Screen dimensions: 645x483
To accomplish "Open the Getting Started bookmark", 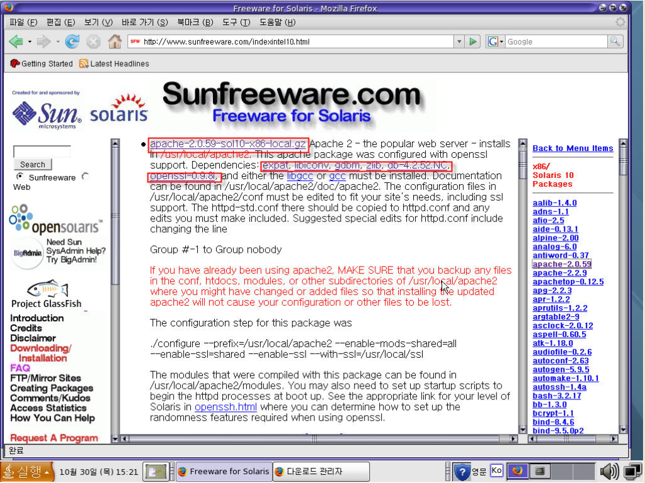I will coord(41,64).
